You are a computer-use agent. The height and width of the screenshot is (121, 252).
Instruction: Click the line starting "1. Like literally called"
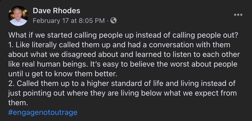pos(119,45)
